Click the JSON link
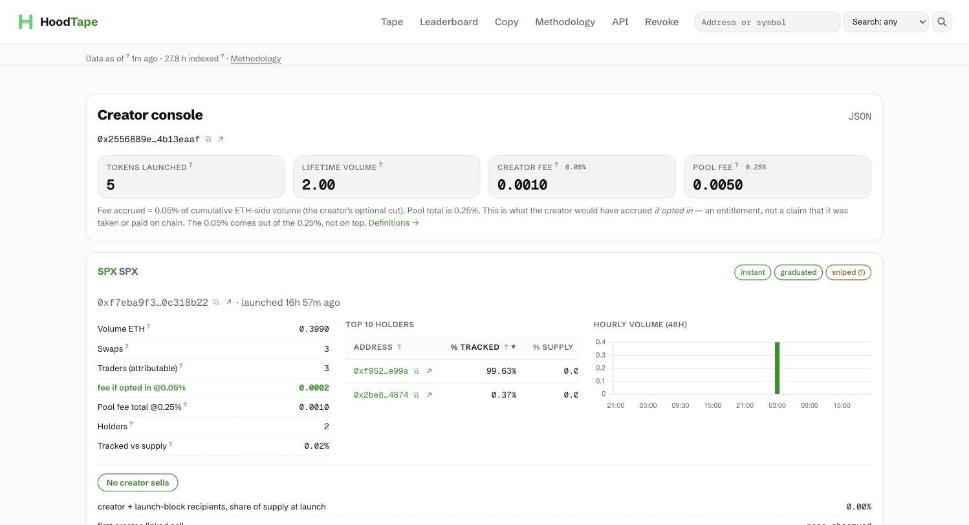The height and width of the screenshot is (525, 969). [x=860, y=116]
